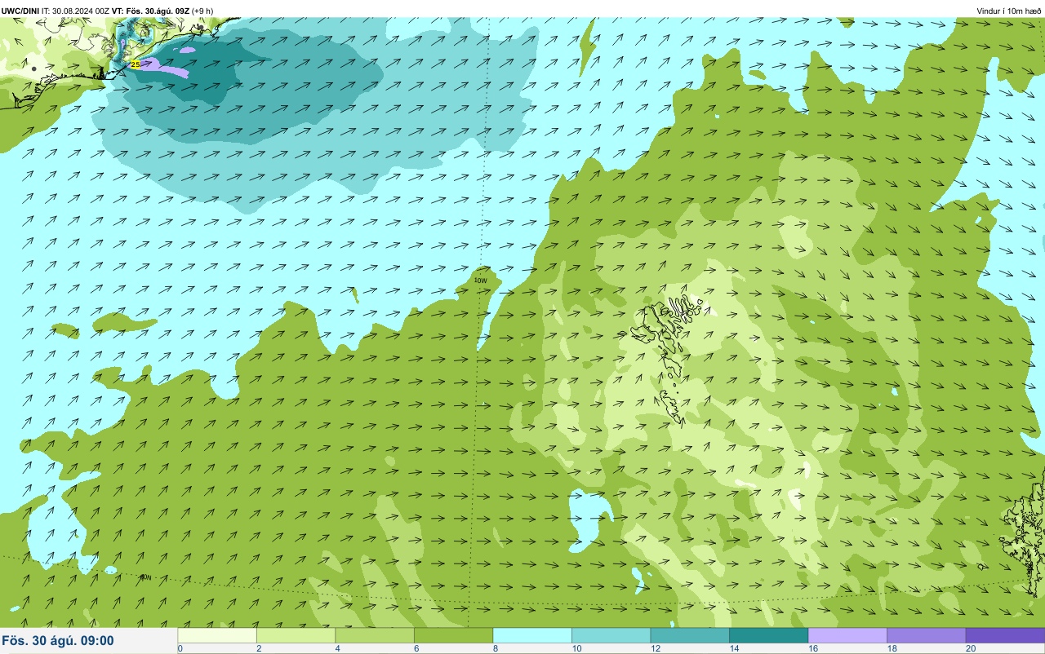Click the legend tick value '20'
The width and height of the screenshot is (1045, 654).
pos(969,649)
